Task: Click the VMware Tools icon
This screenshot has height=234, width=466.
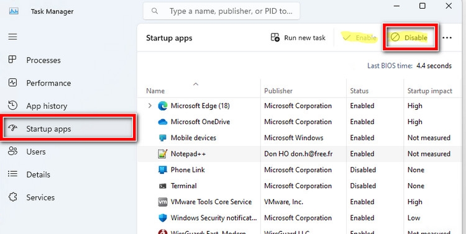Action: coord(163,202)
